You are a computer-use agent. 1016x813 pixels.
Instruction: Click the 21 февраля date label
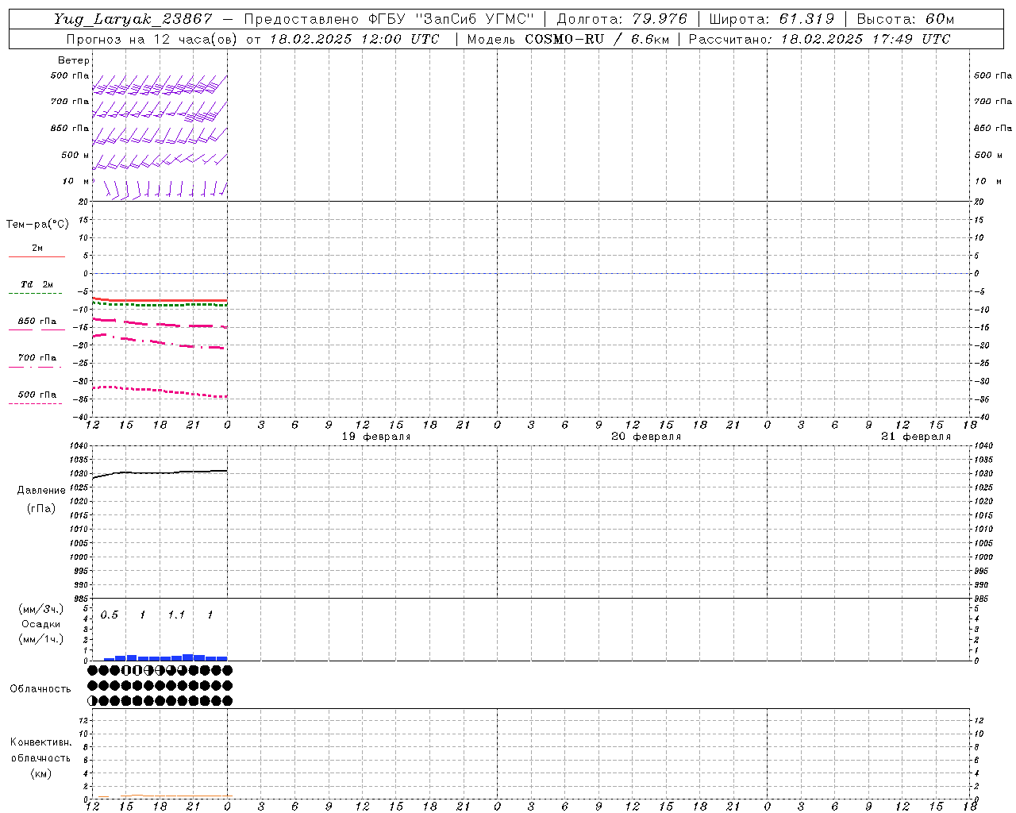[916, 437]
